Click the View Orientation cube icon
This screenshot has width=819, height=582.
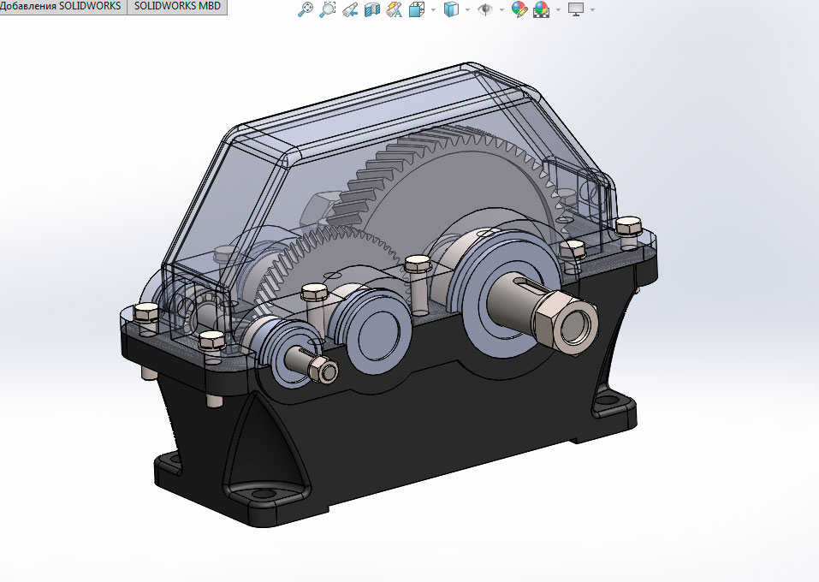[417, 9]
